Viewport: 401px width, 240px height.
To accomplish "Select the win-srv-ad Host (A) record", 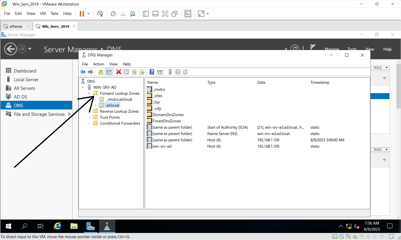I will point(162,146).
